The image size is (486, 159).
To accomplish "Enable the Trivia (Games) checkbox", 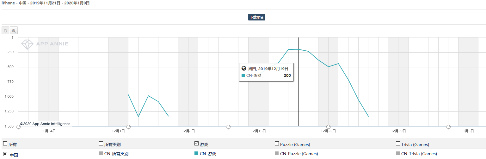I will [x=398, y=144].
